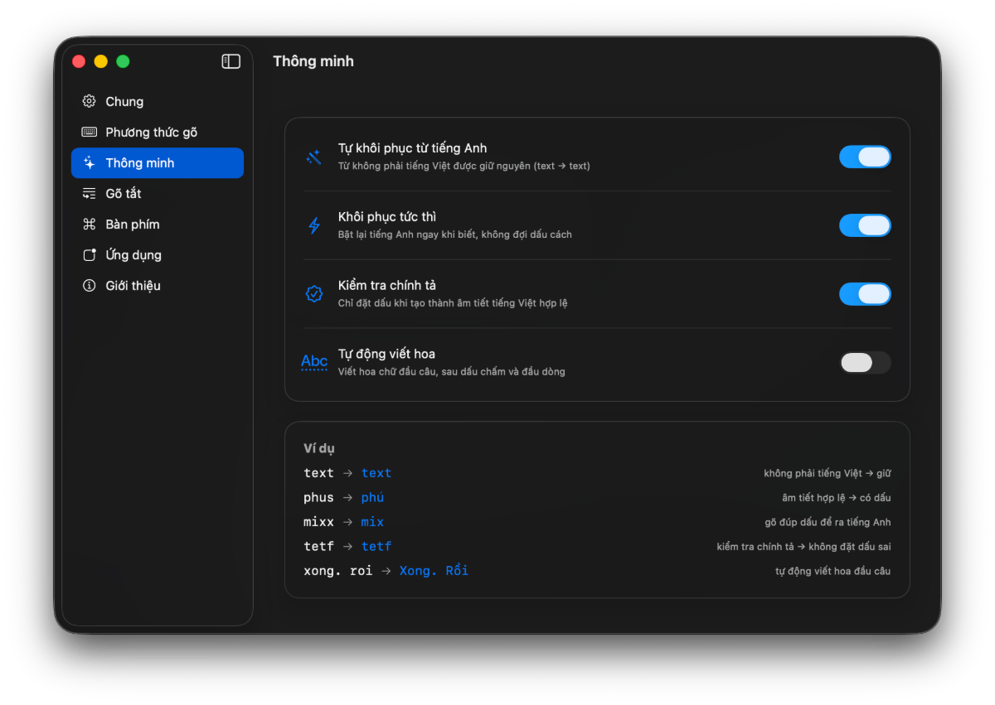
Task: Click the Khôi phục tức thì label
Action: click(x=387, y=217)
